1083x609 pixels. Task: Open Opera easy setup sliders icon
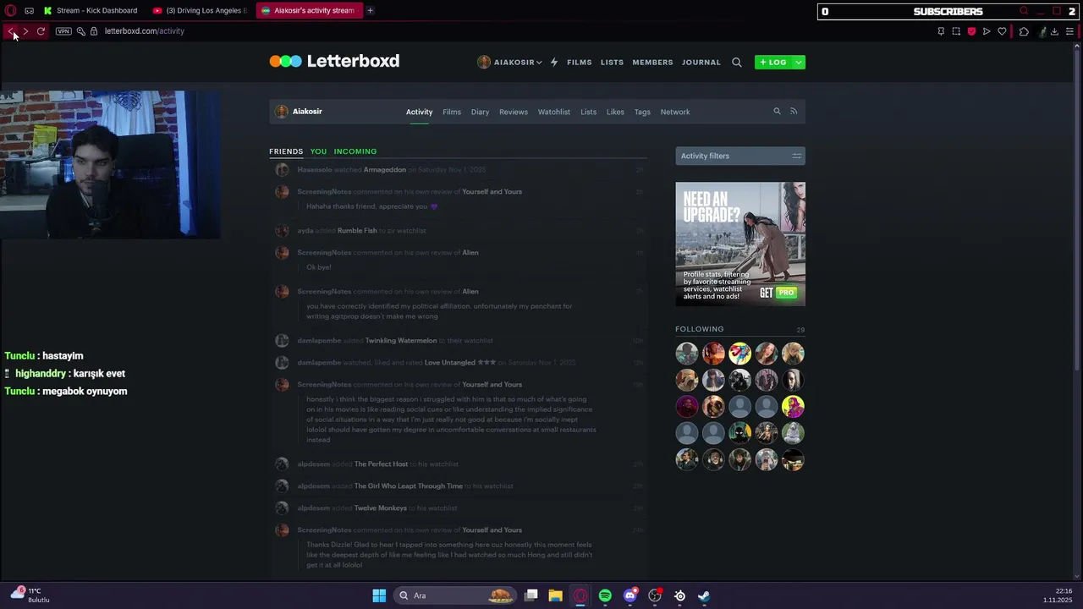click(x=1069, y=31)
